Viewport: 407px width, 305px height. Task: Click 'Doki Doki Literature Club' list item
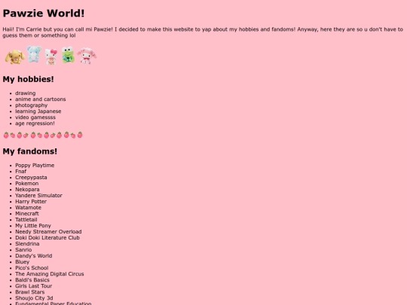47,237
